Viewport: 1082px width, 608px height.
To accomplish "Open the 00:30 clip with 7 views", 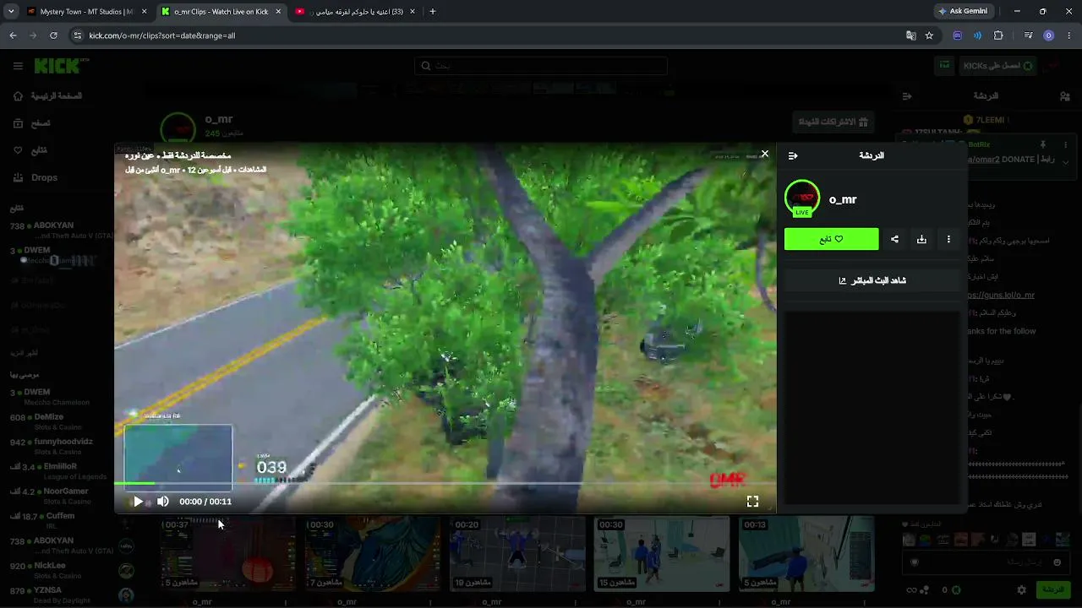I will [x=373, y=554].
